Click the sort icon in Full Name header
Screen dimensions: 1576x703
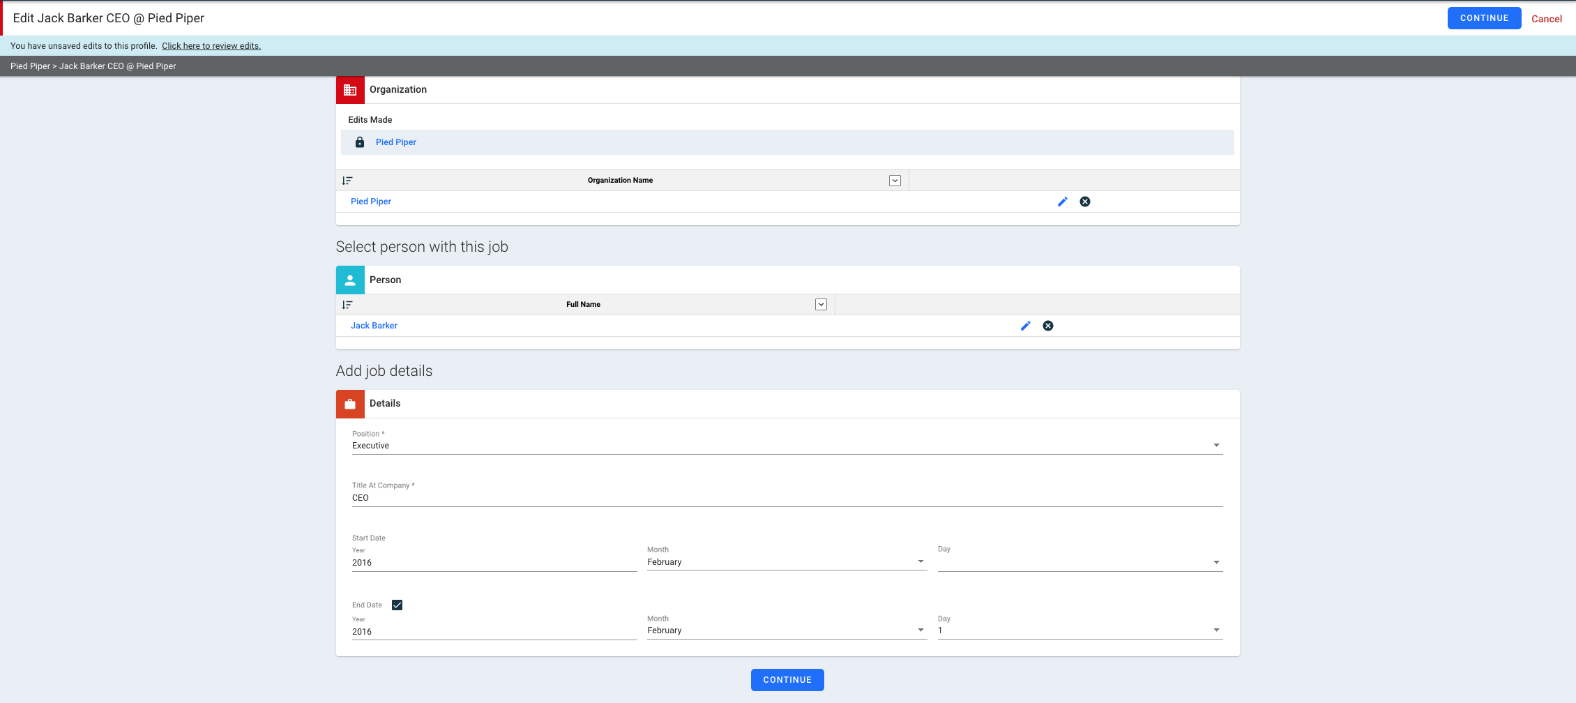[347, 305]
